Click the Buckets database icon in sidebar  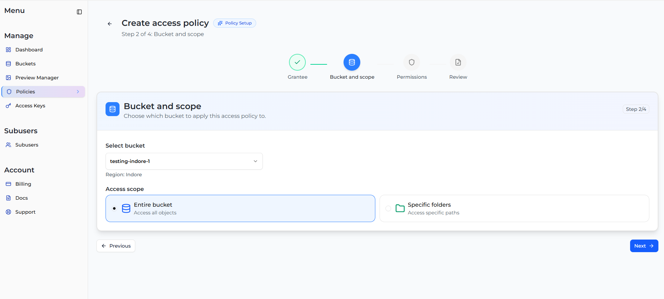pos(8,64)
